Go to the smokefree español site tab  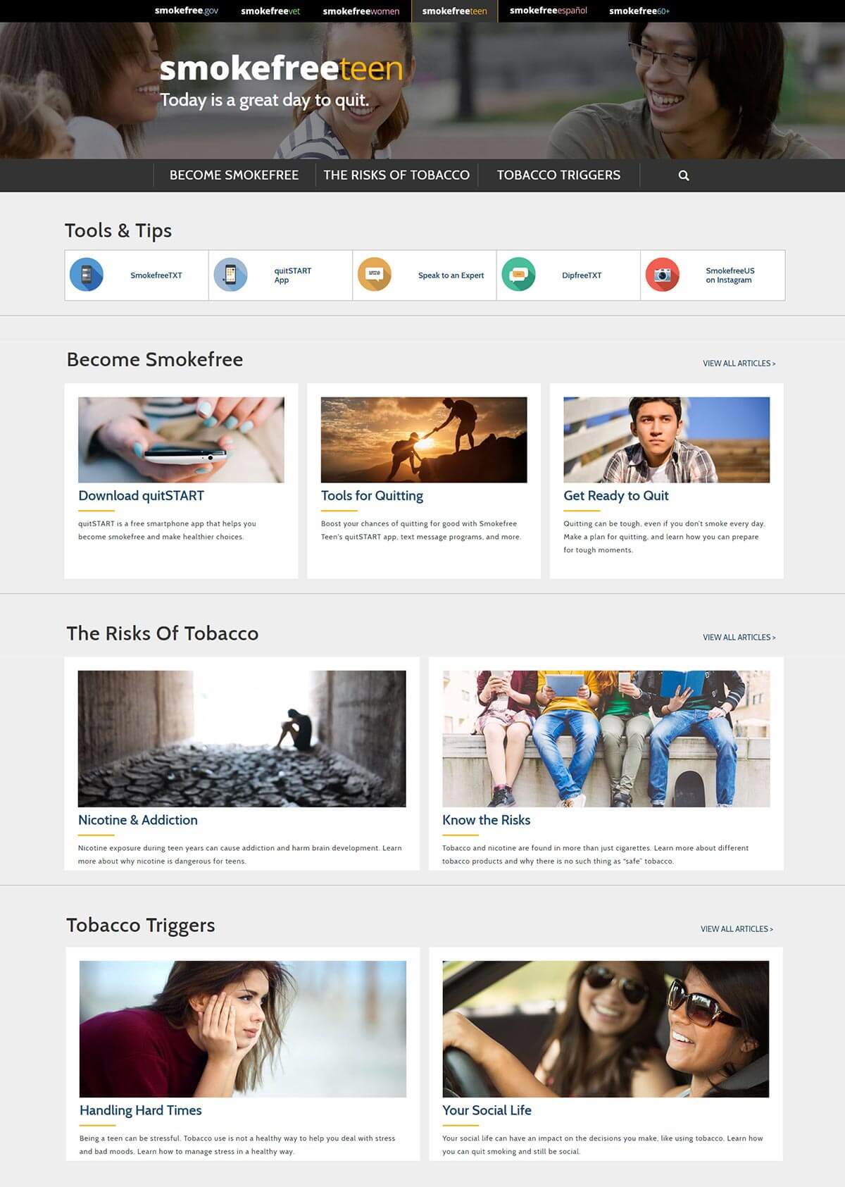548,11
